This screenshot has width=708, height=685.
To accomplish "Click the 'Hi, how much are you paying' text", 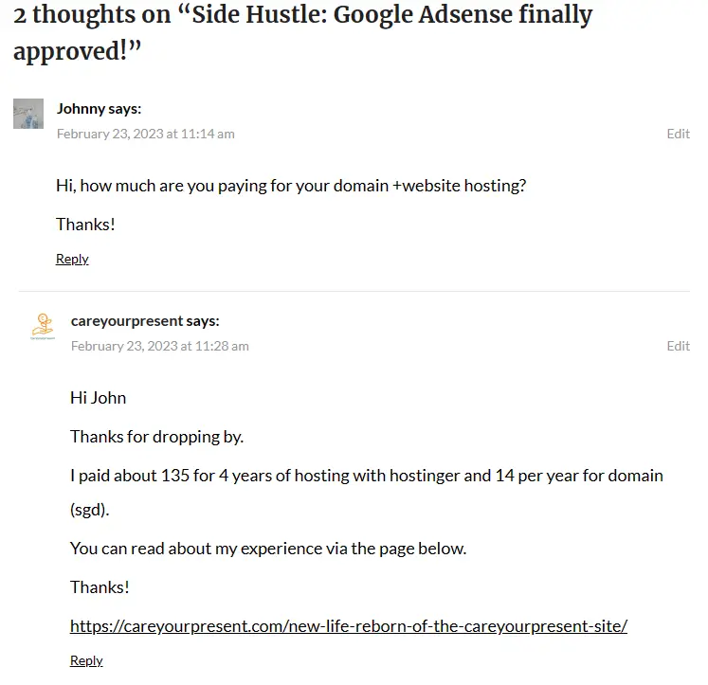I will [291, 186].
